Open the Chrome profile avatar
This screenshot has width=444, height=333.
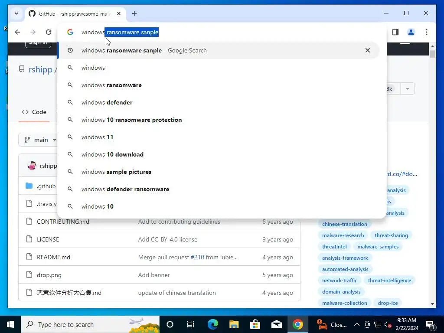(411, 32)
